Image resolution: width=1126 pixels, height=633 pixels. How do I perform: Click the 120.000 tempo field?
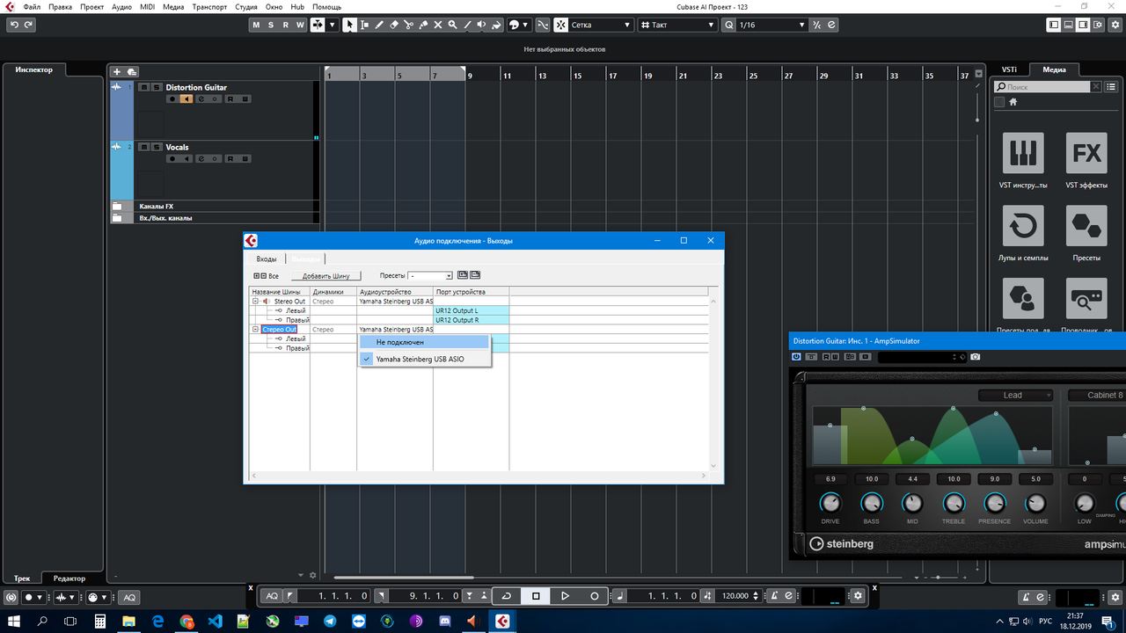(x=735, y=596)
